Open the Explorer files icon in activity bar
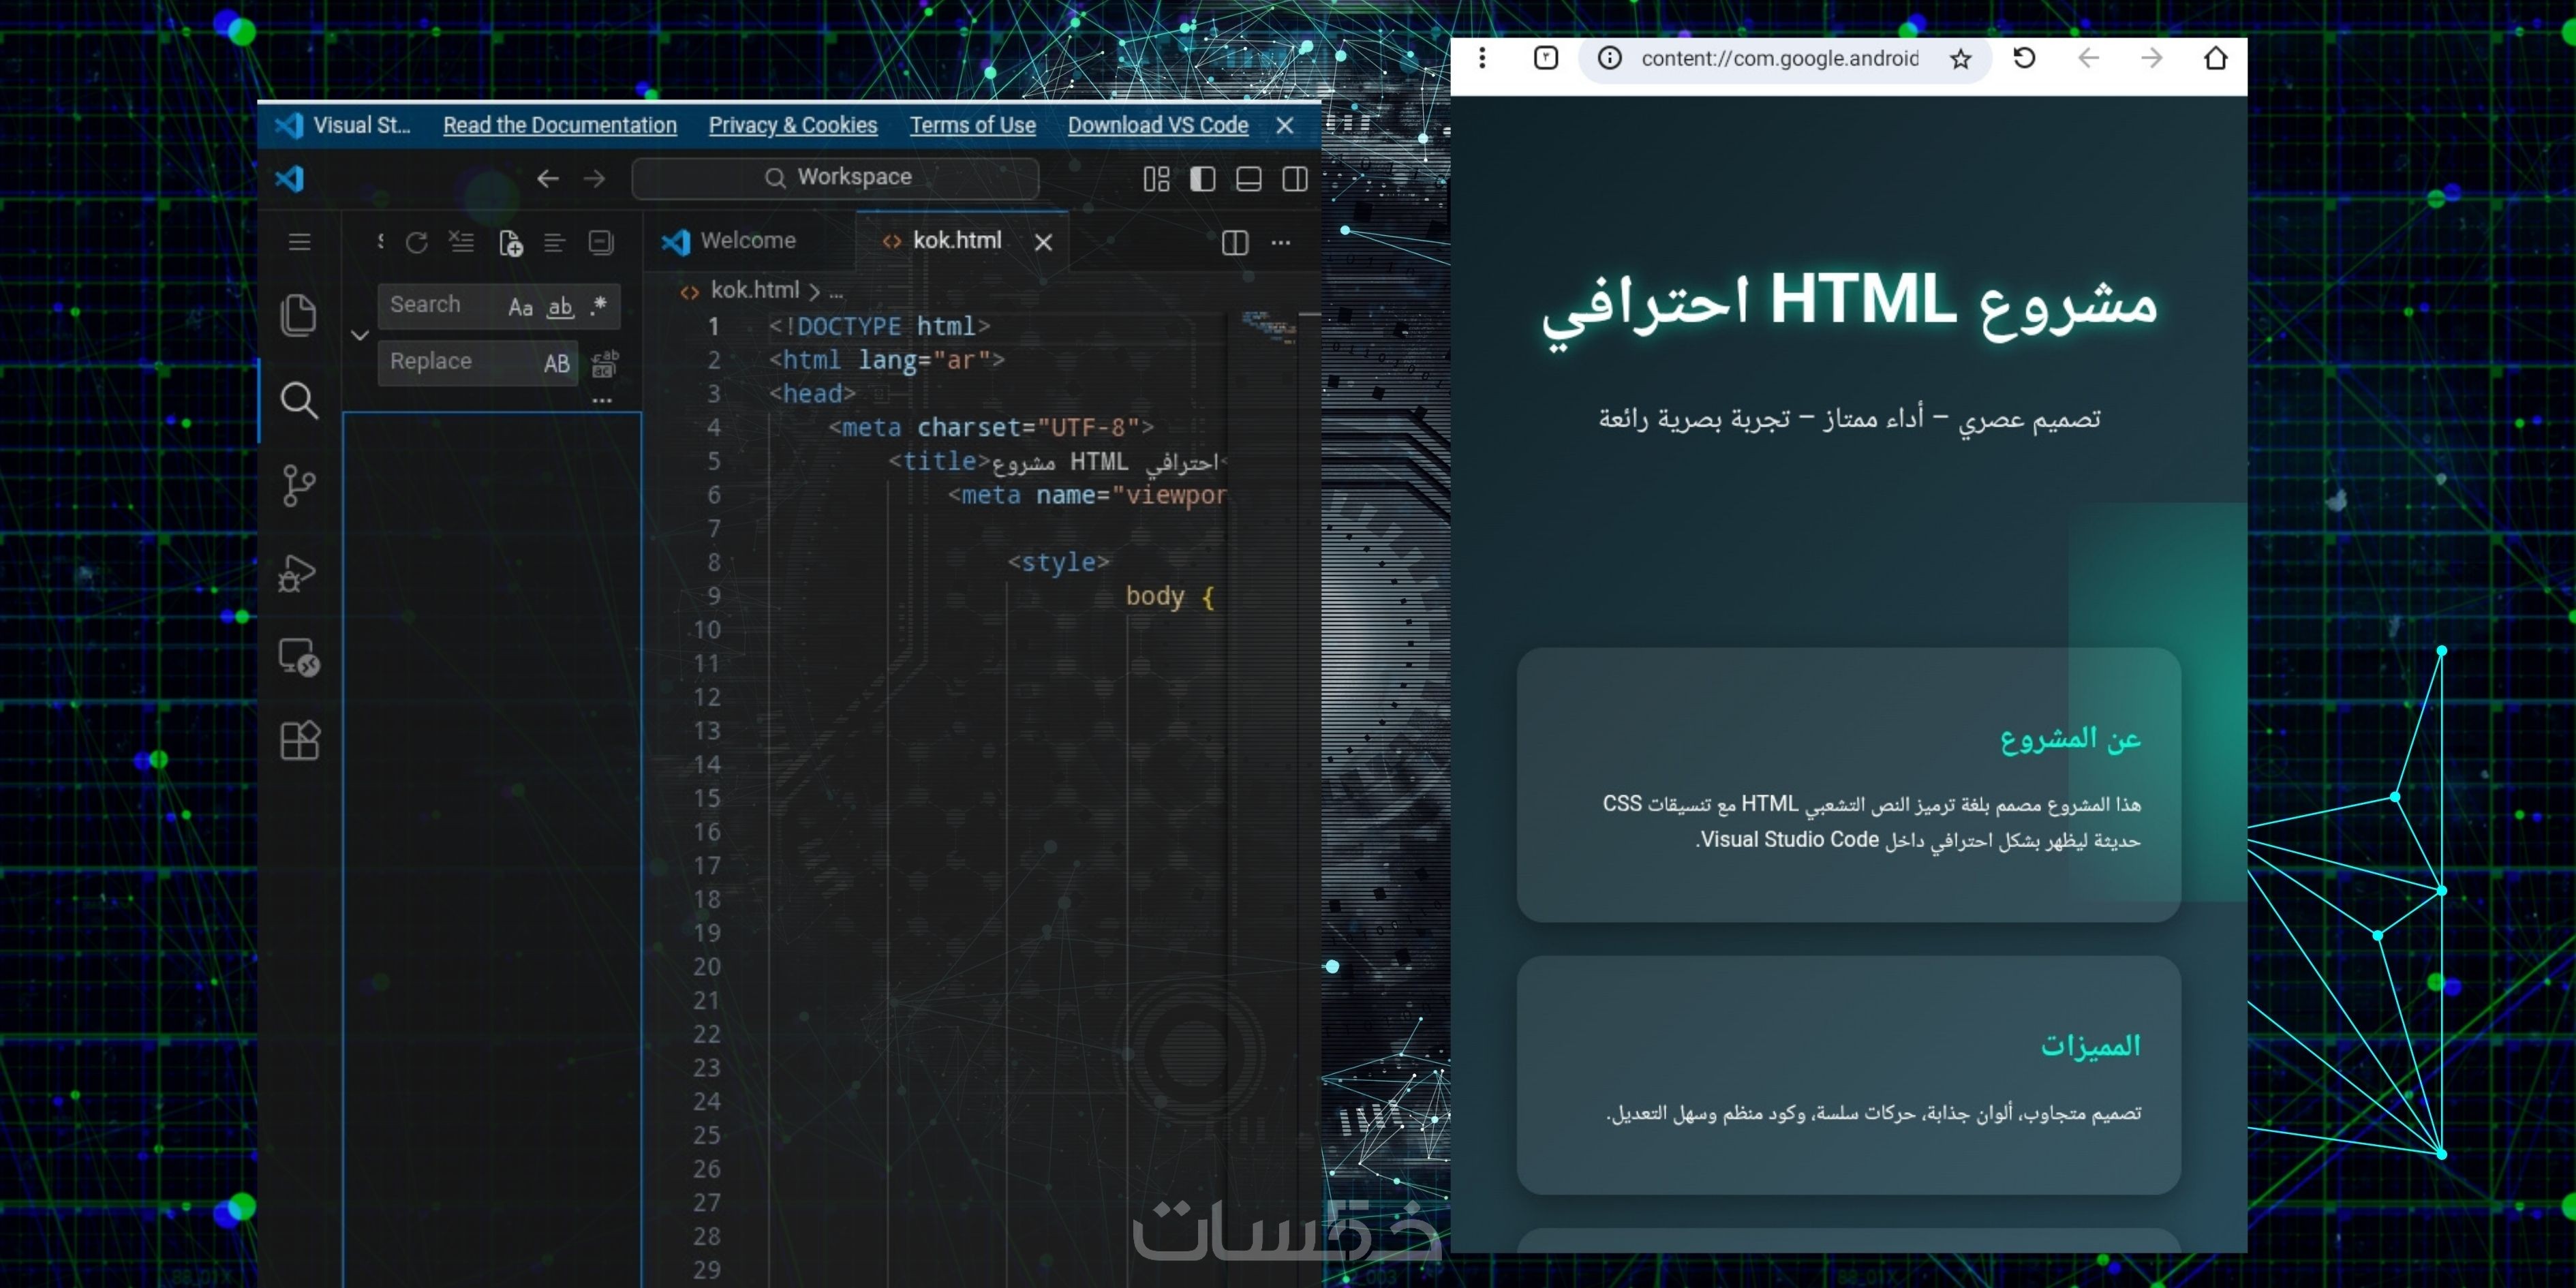2576x1288 pixels. point(298,315)
